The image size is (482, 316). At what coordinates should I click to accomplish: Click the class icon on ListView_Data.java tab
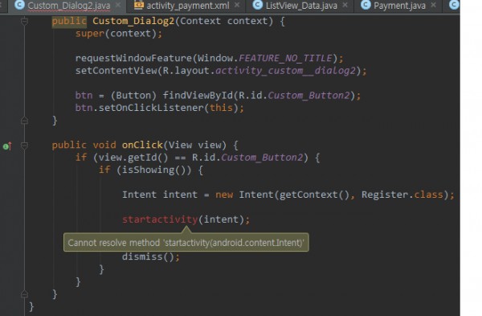(258, 5)
